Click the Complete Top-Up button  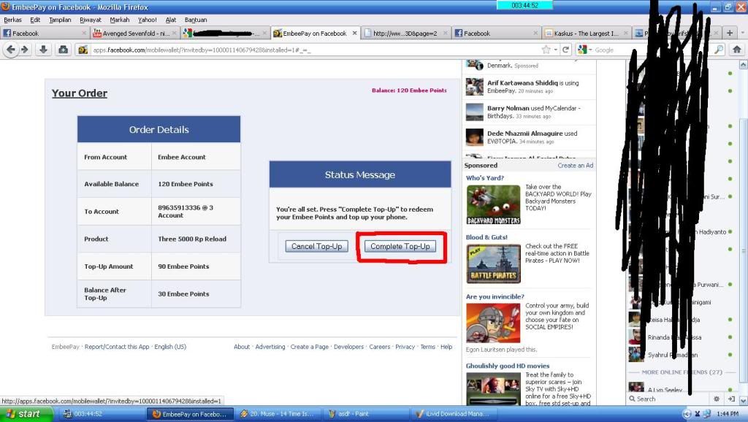(400, 246)
